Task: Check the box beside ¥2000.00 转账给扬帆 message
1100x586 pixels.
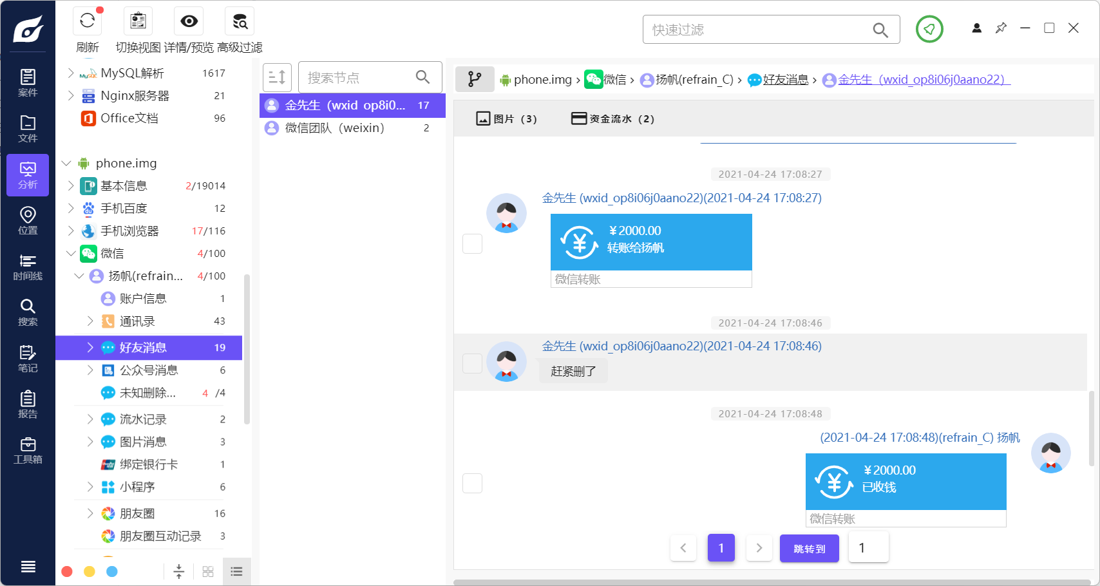Action: [473, 243]
